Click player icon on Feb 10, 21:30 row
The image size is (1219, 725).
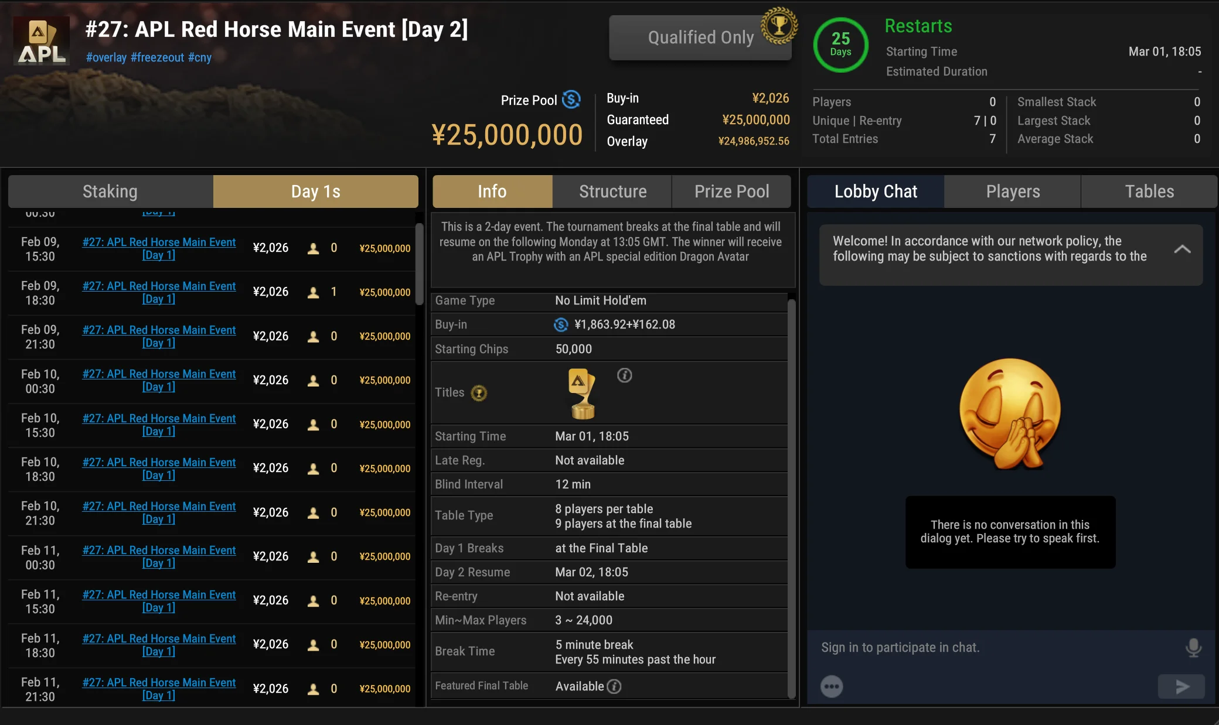tap(314, 512)
